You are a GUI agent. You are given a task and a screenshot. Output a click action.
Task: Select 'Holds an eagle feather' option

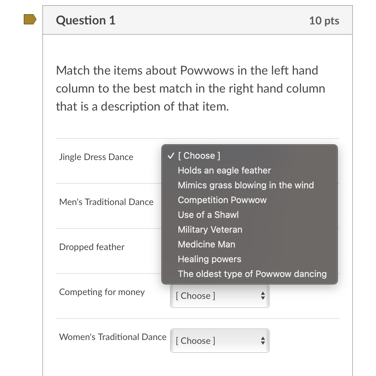click(224, 171)
